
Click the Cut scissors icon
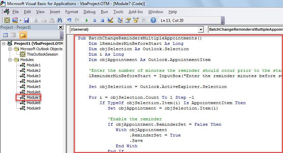(x=36, y=20)
